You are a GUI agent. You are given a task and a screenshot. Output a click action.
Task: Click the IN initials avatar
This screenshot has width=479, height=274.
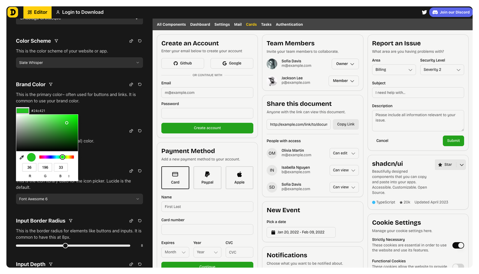(x=272, y=170)
